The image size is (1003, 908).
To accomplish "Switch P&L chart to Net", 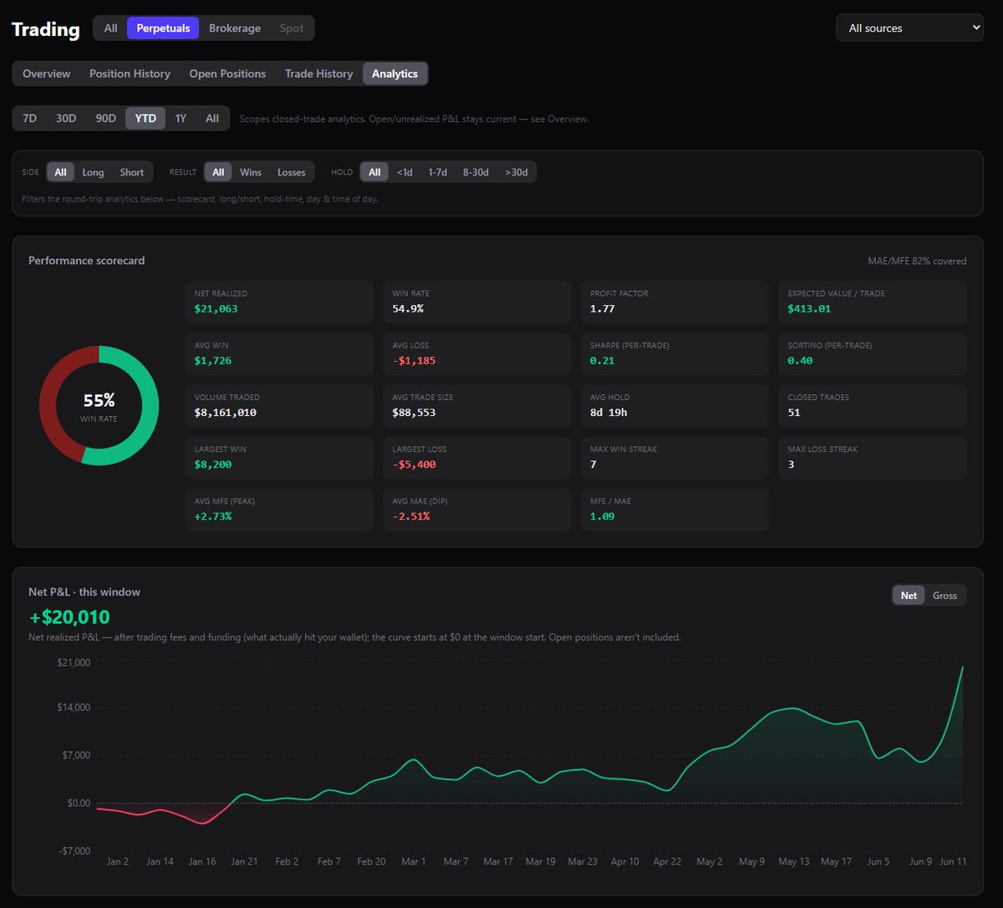I will click(x=909, y=596).
